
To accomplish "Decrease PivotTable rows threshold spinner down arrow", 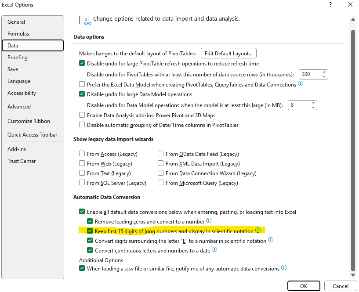I will click(324, 77).
